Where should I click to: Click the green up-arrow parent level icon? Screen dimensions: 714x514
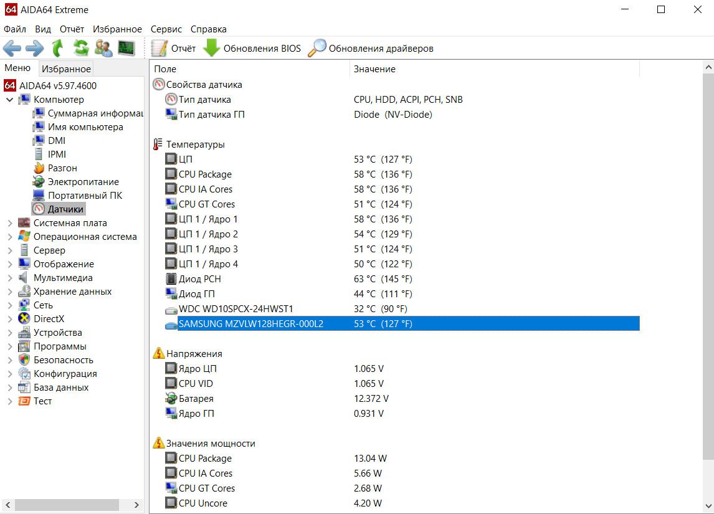58,48
